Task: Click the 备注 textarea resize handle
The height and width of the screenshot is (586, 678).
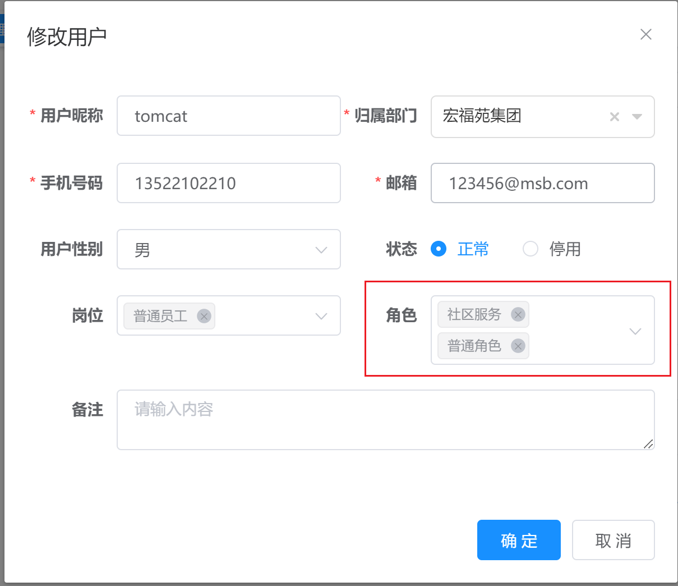Action: pyautogui.click(x=649, y=444)
